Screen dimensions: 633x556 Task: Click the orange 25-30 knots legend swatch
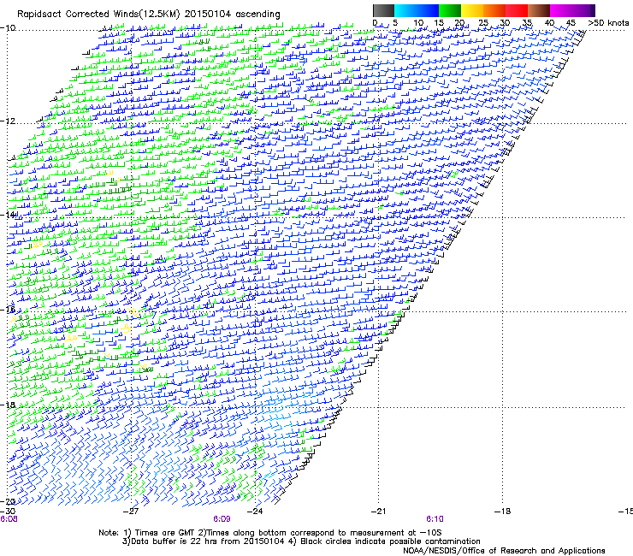(x=494, y=10)
